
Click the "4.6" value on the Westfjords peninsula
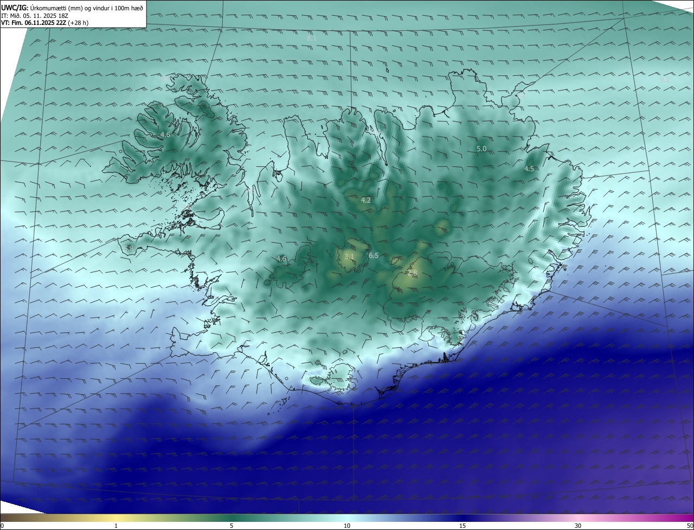coord(165,134)
